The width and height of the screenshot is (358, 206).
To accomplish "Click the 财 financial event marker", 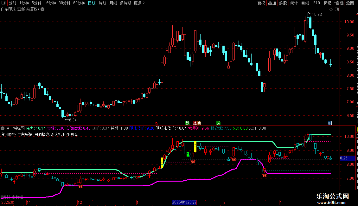I will pyautogui.click(x=330, y=123).
